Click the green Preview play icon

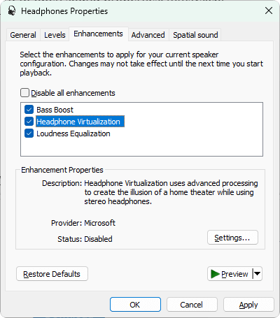215,274
